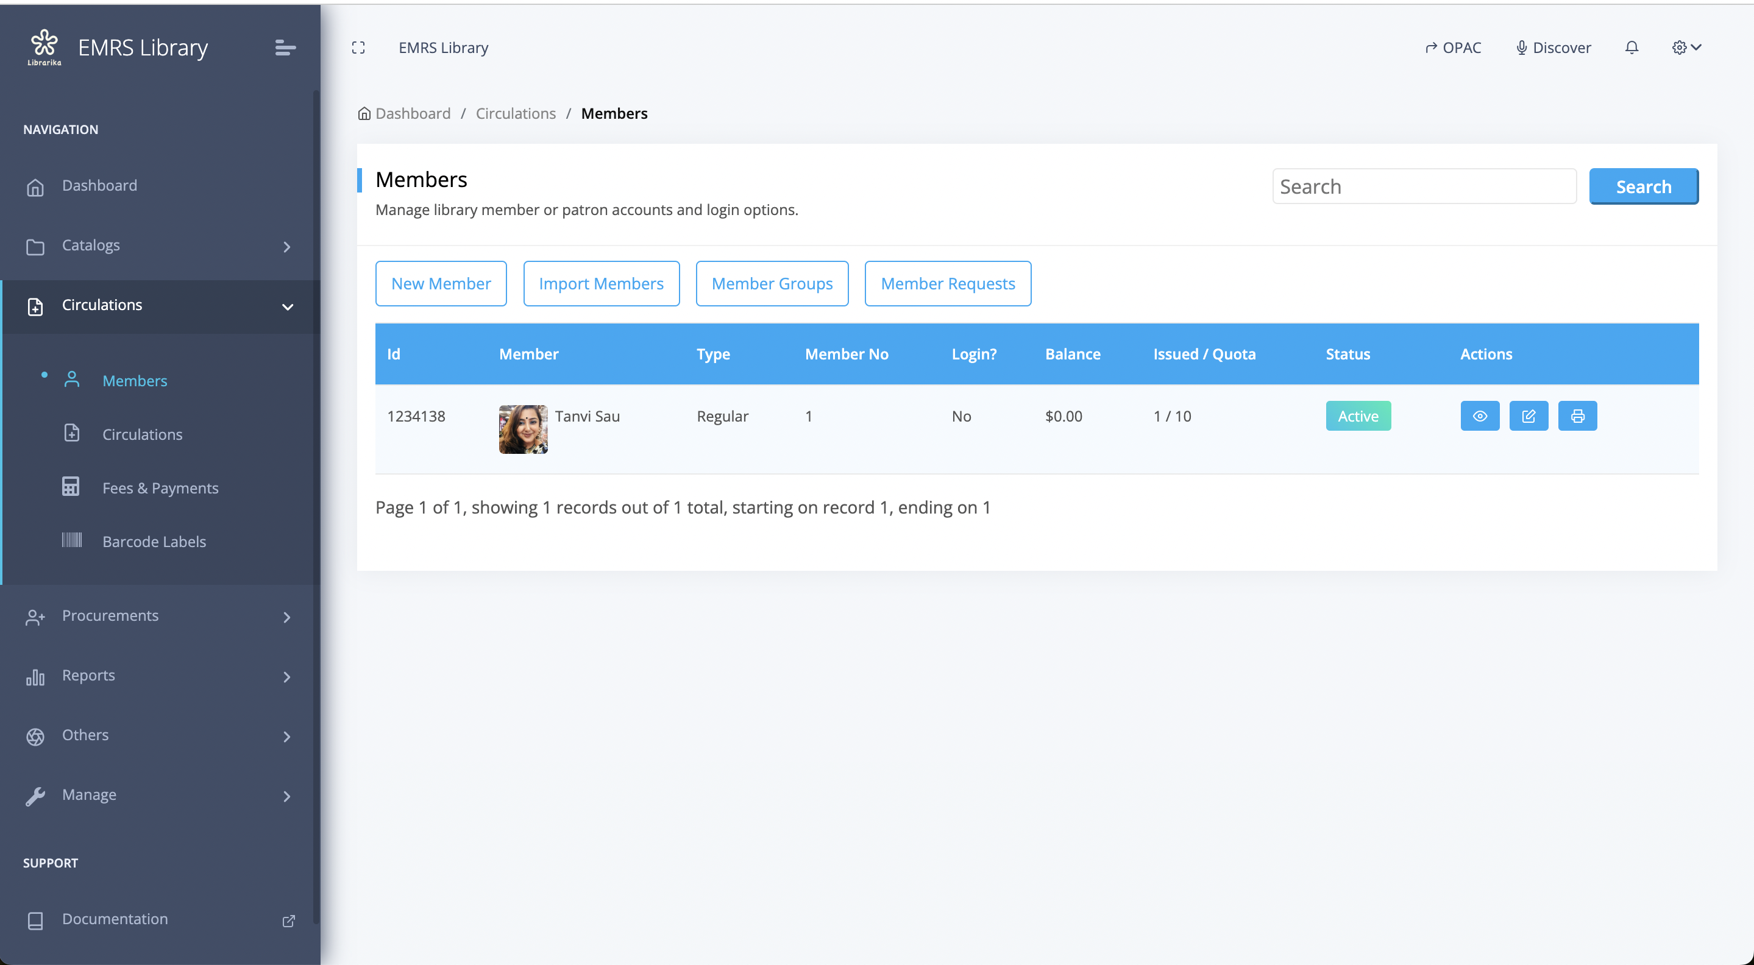Click Tanvi Sau's profile photo thumbnail
The width and height of the screenshot is (1754, 965).
523,429
